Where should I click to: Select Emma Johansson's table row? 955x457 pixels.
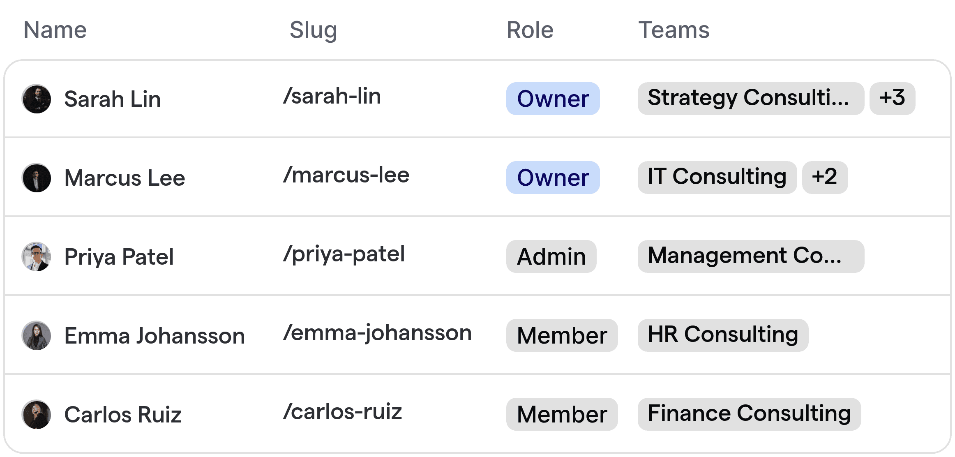coord(477,335)
